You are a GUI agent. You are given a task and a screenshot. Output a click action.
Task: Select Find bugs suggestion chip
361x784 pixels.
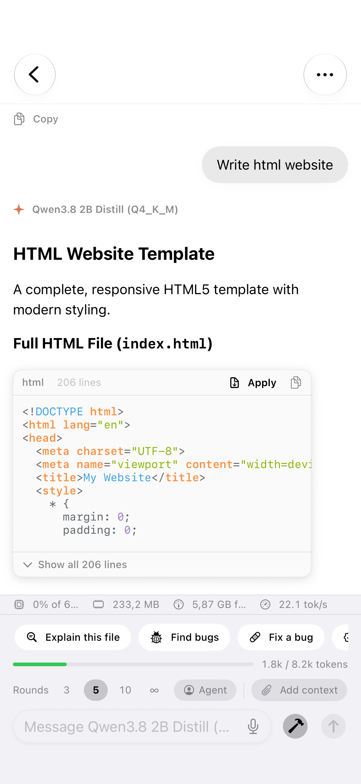tap(184, 637)
